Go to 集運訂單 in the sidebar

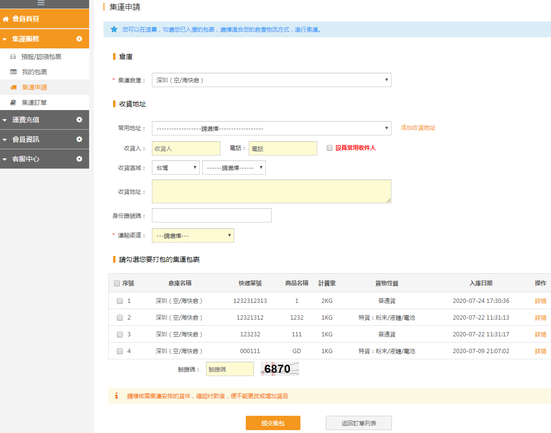point(34,102)
